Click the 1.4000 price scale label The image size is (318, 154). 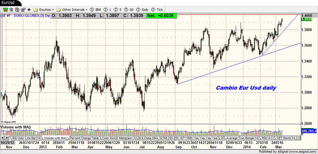pos(307,15)
